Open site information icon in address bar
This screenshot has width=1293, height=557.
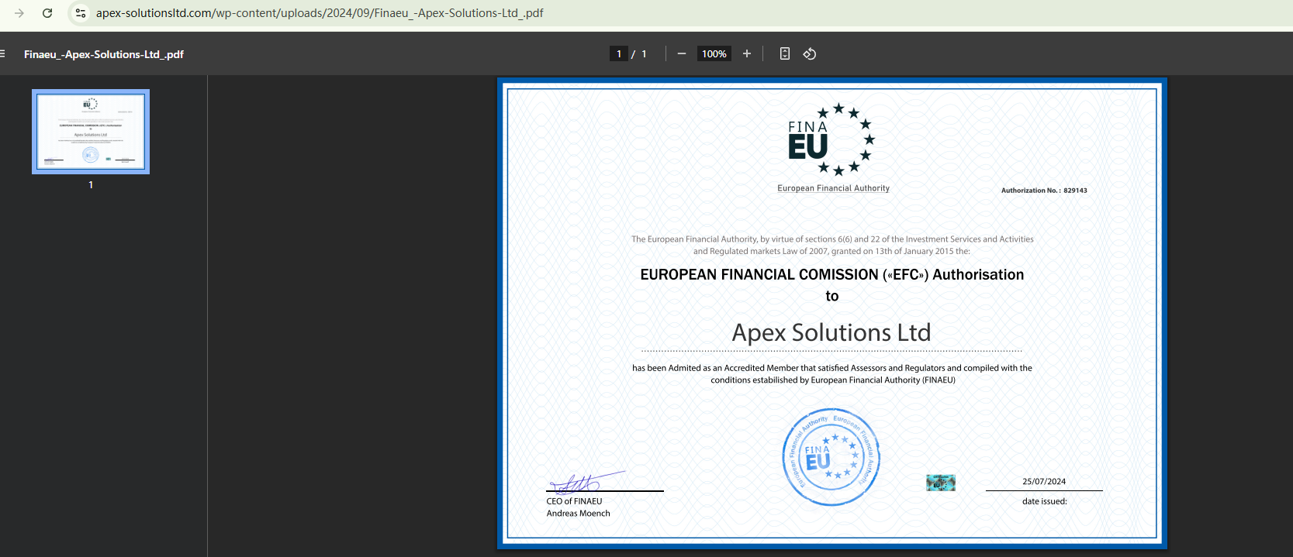[x=80, y=13]
